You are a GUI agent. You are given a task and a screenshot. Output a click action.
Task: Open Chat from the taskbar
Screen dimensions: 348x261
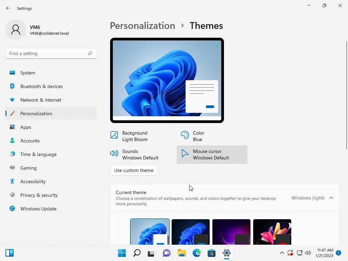click(167, 253)
